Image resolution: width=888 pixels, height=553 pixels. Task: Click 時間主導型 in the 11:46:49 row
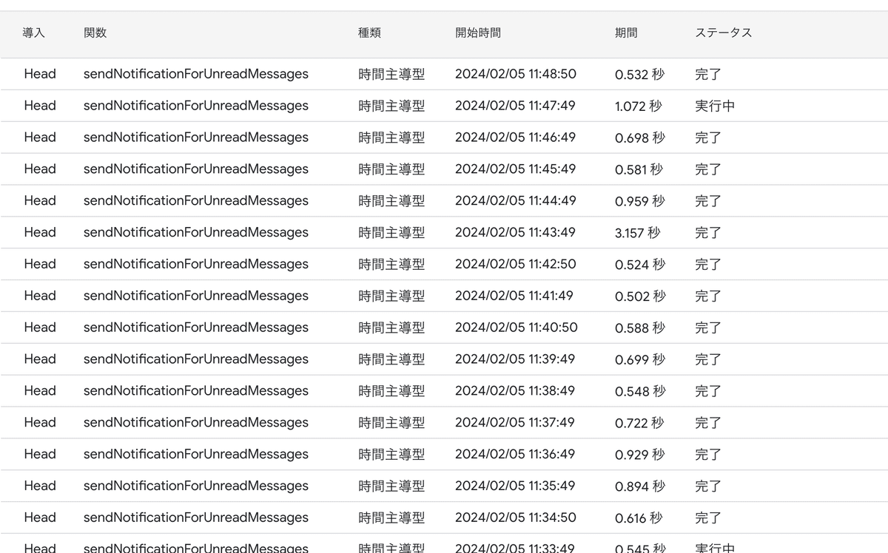(391, 138)
